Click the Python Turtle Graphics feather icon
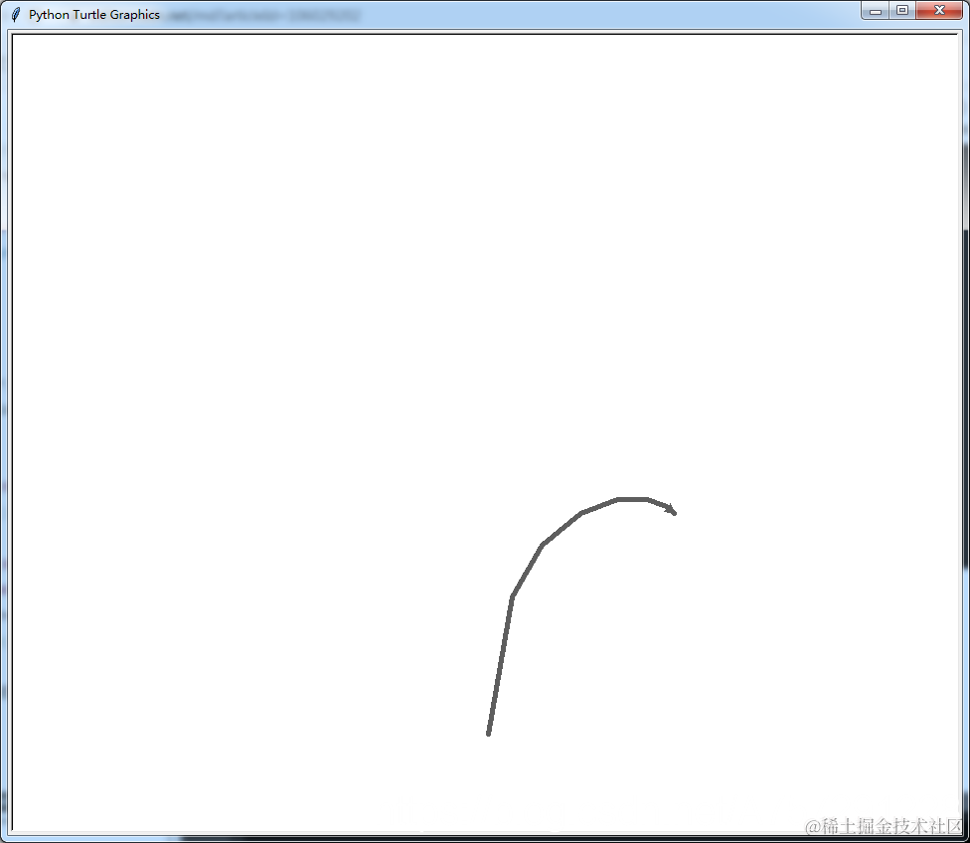970x843 pixels. [16, 14]
